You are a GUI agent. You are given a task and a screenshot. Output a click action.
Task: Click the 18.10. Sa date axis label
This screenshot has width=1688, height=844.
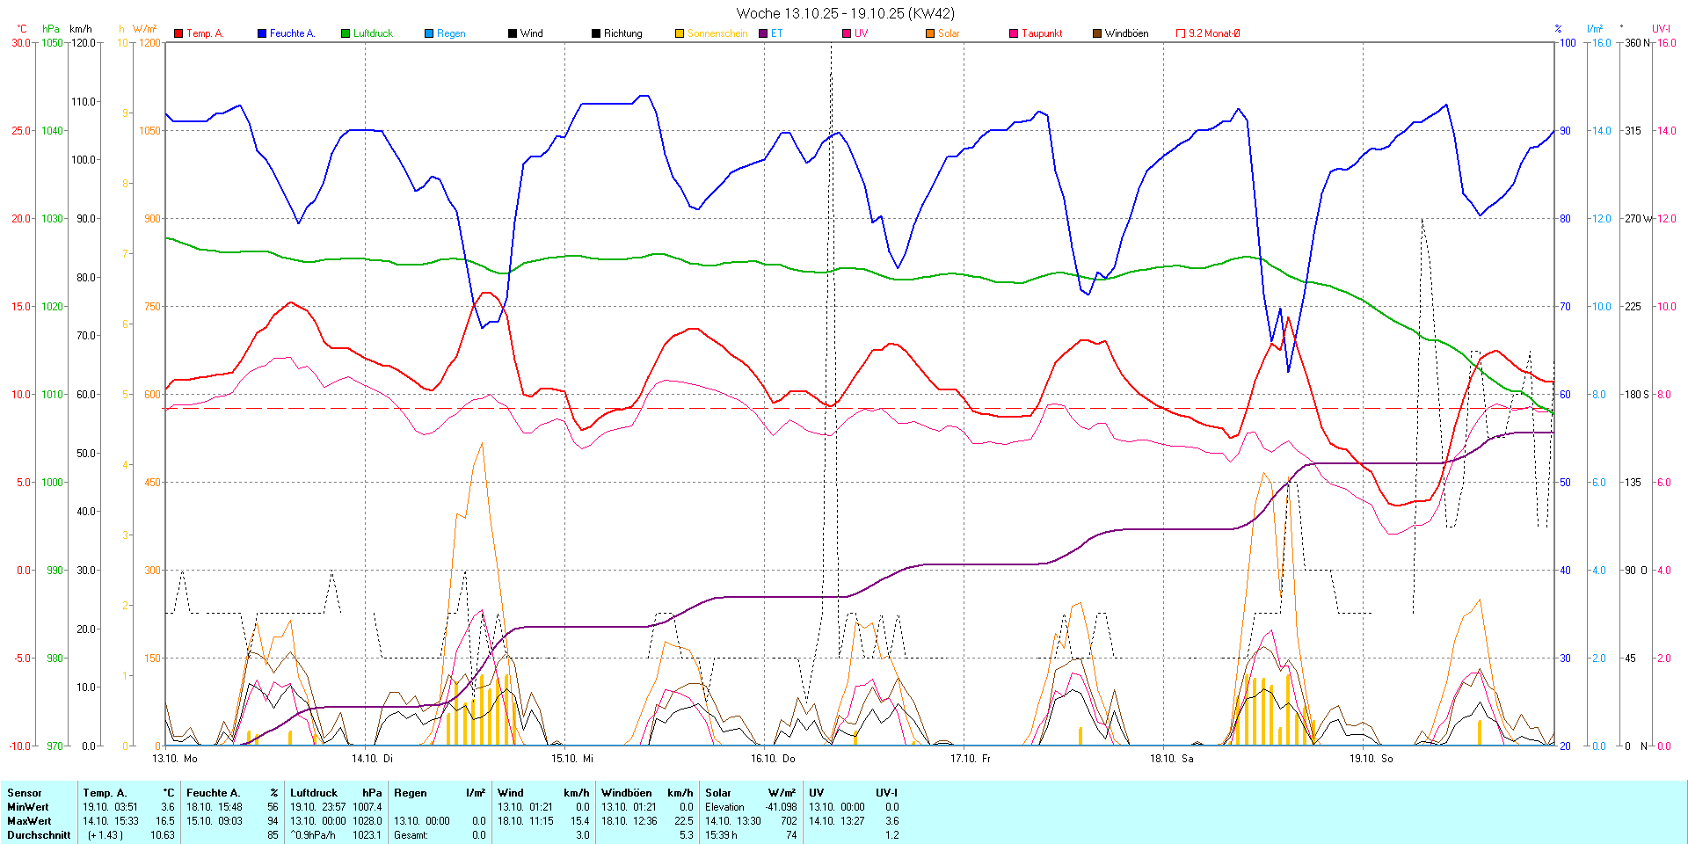(x=1171, y=759)
